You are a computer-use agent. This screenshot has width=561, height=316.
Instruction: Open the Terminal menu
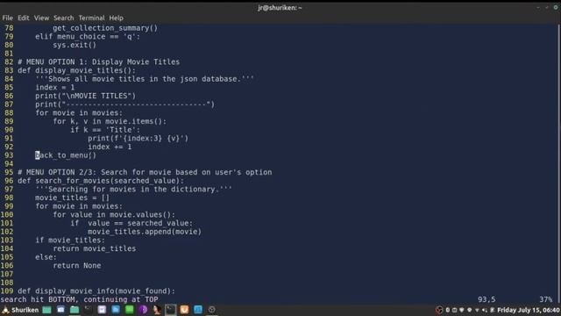pos(91,18)
